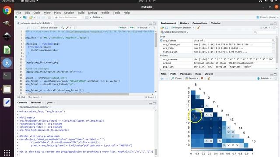280x157 pixels.
Task: Click the Find/Replace magnifier in the editor
Action: point(63,28)
